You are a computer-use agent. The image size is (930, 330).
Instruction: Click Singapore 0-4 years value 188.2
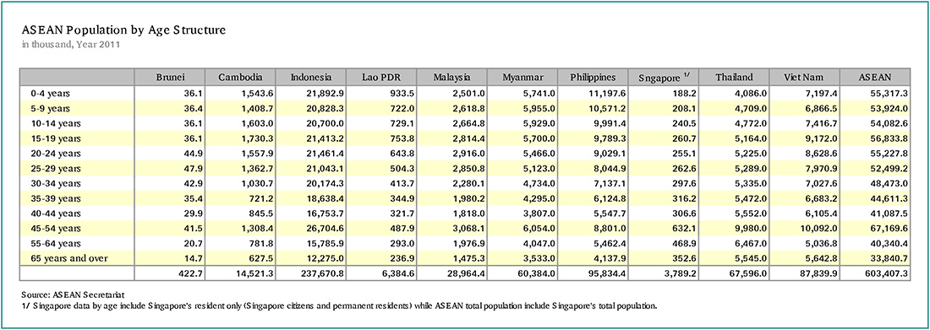pyautogui.click(x=685, y=94)
